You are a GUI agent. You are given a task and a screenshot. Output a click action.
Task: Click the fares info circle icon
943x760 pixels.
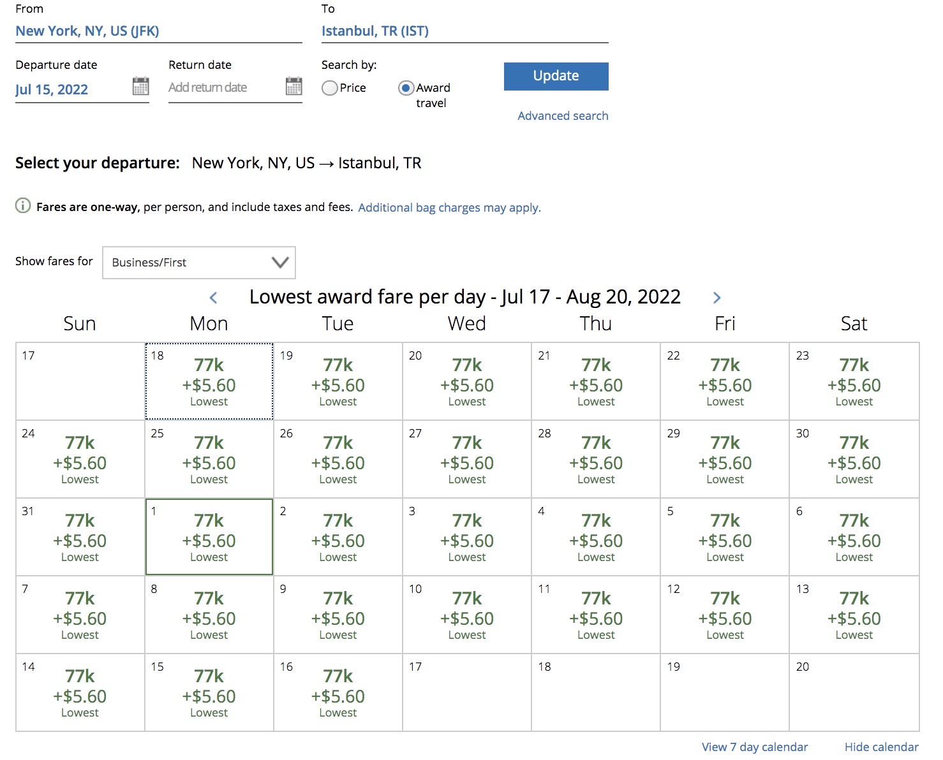[23, 206]
